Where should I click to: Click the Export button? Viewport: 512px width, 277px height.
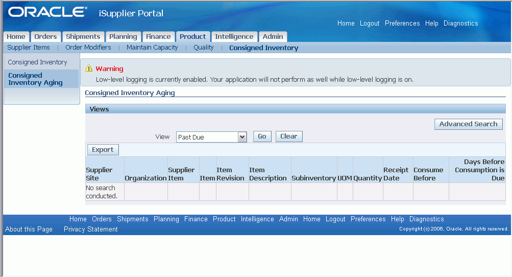[103, 150]
